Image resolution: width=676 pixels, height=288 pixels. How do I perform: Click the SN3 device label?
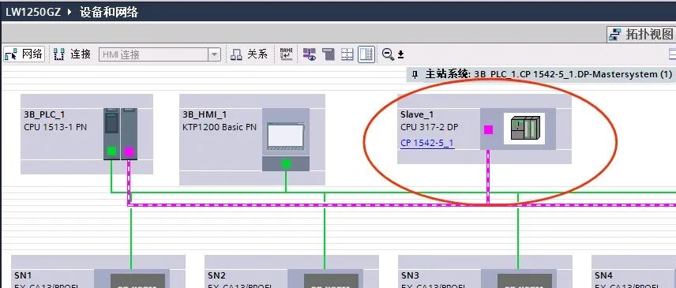[x=410, y=275]
